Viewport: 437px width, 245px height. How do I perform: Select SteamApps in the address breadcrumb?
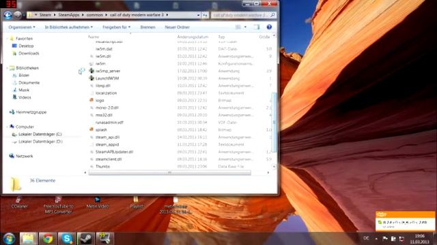click(69, 15)
